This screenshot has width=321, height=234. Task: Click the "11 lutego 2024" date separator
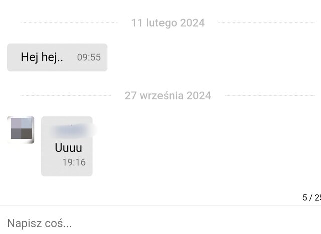(168, 23)
